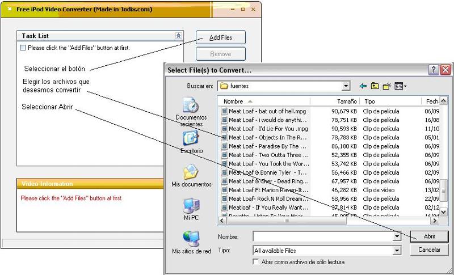
Task: Click the horizontal scrollbar thumb in file list
Action: (287, 221)
